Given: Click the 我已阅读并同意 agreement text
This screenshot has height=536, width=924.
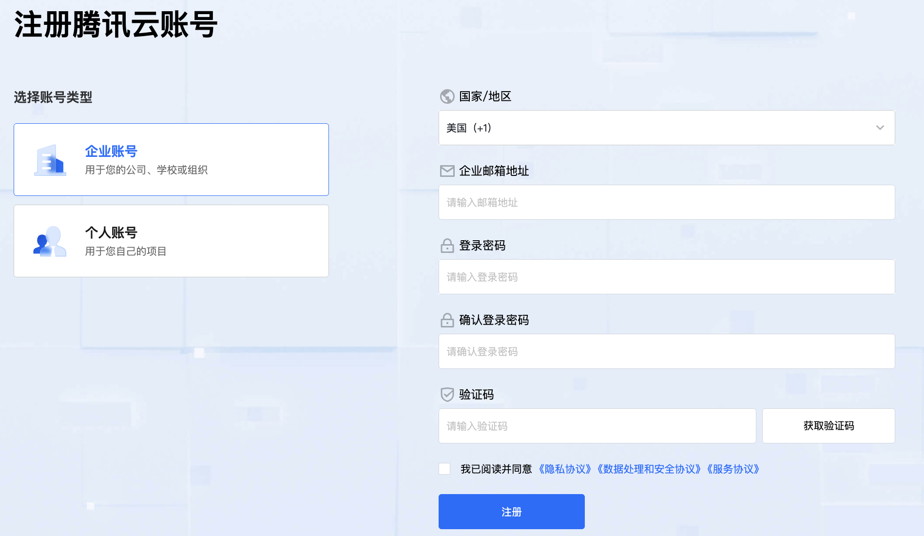Looking at the screenshot, I should [496, 469].
